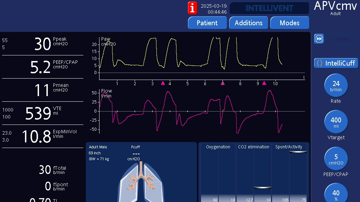Select the Vtarget control showing 400 ml
360x202 pixels.
[336, 122]
